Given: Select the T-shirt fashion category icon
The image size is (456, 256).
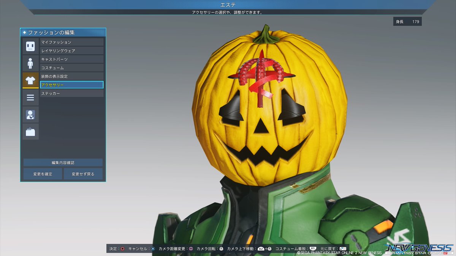Looking at the screenshot, I should [30, 80].
